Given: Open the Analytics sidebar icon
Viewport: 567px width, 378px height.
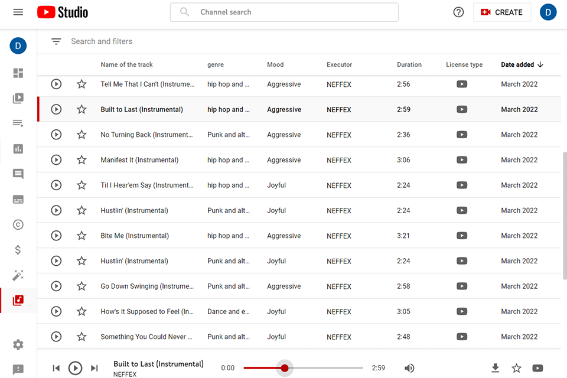Looking at the screenshot, I should click(x=18, y=149).
